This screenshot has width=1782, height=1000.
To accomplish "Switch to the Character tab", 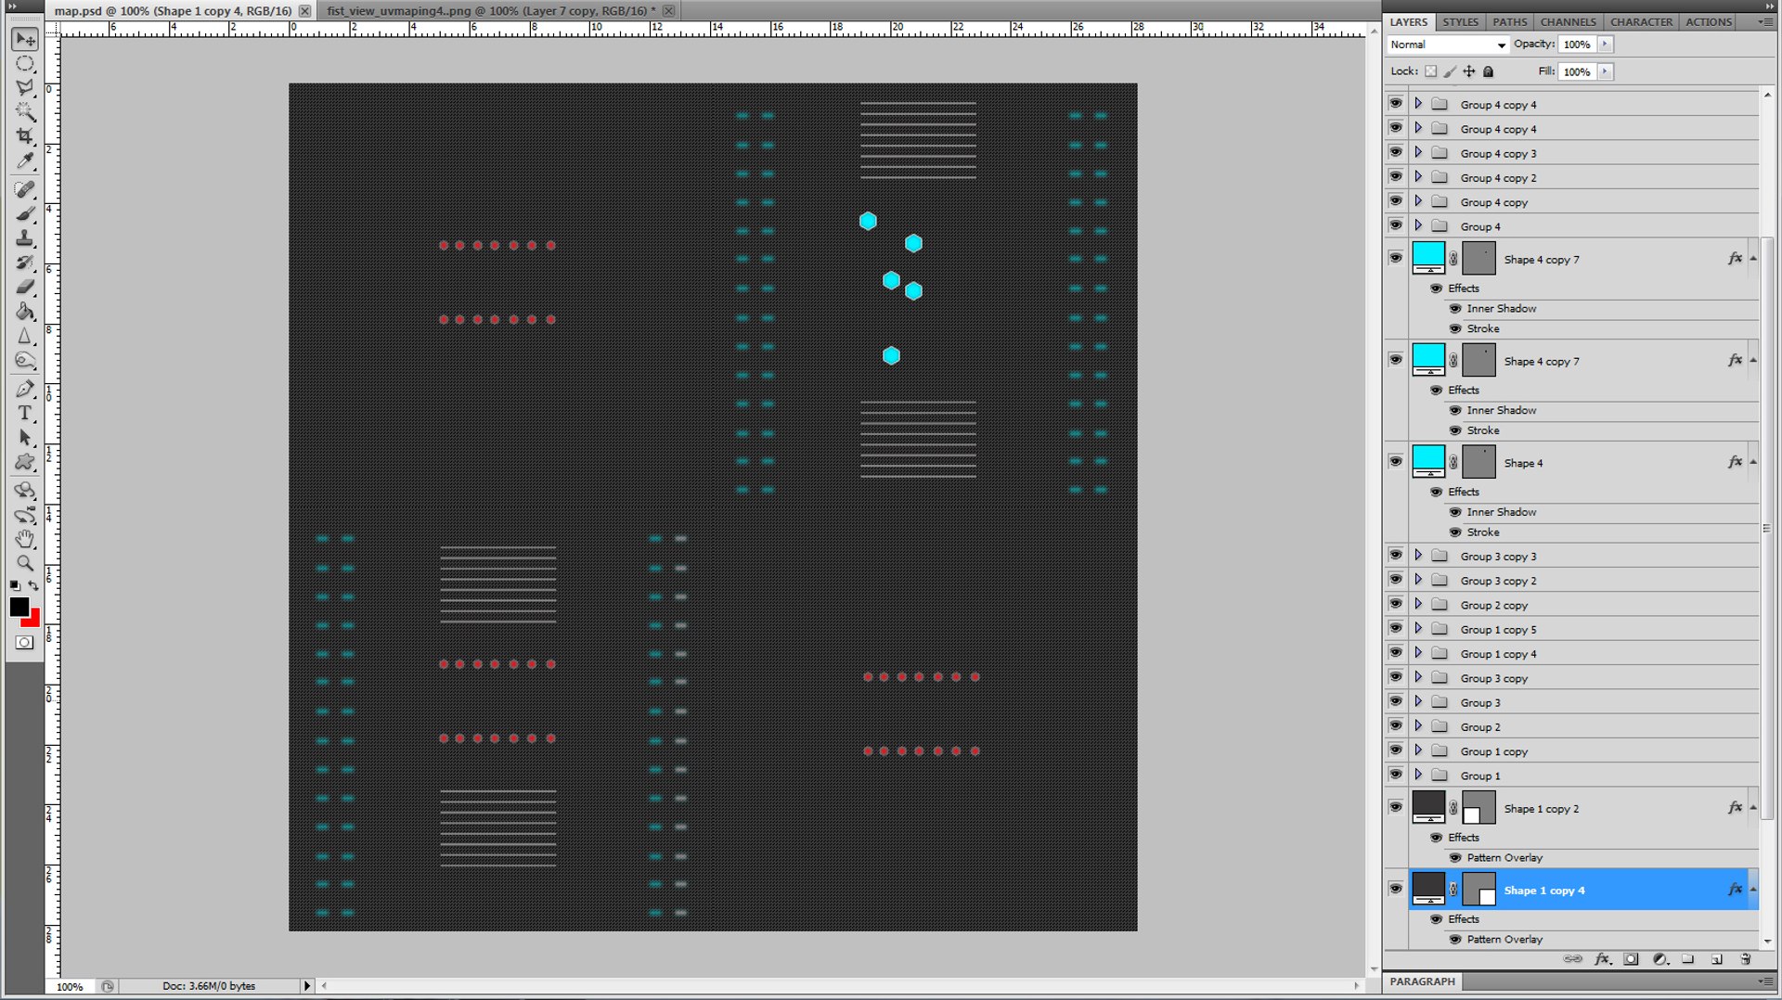I will point(1642,22).
